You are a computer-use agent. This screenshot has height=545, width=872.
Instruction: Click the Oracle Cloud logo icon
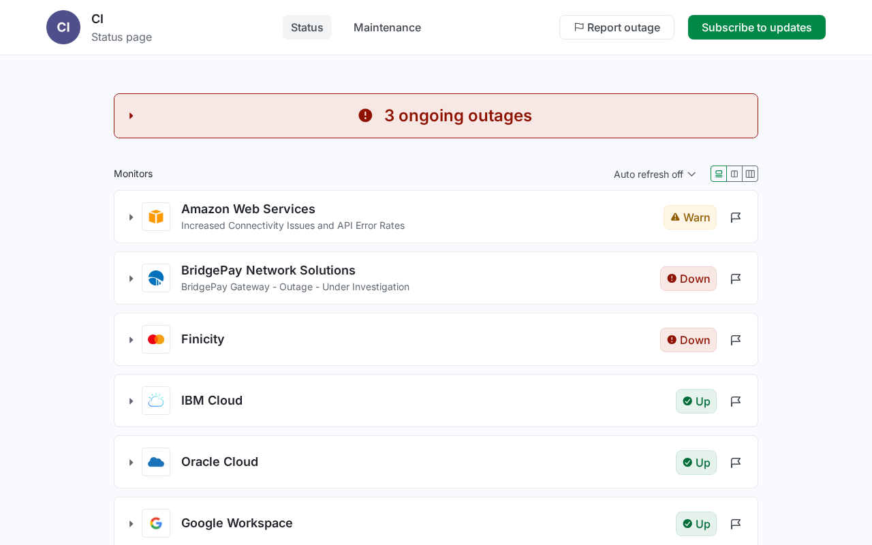click(156, 462)
